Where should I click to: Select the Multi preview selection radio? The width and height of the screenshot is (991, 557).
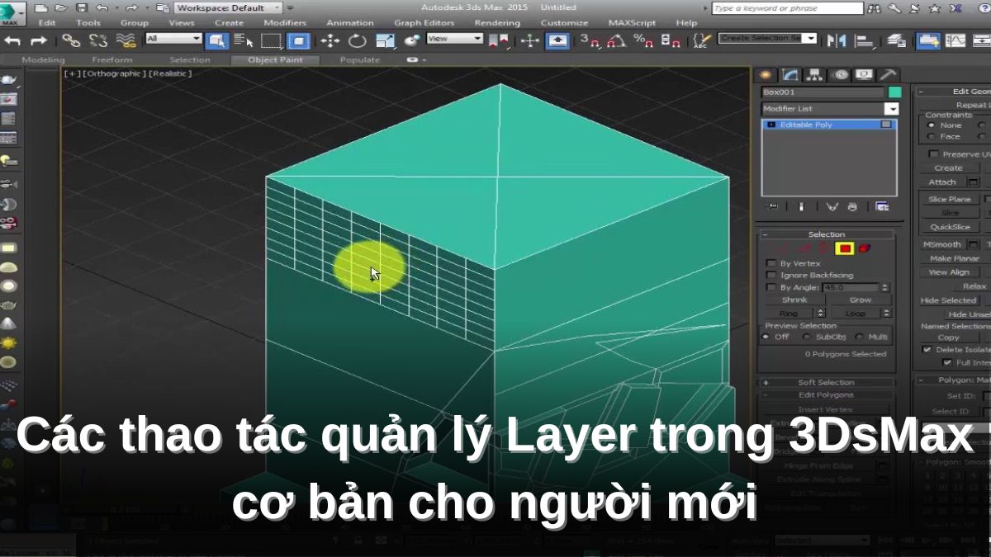pos(859,337)
